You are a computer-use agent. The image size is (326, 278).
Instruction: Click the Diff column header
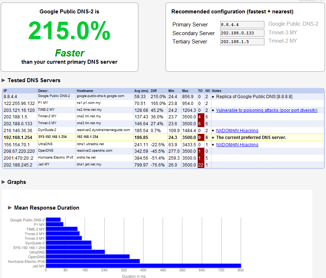point(154,90)
